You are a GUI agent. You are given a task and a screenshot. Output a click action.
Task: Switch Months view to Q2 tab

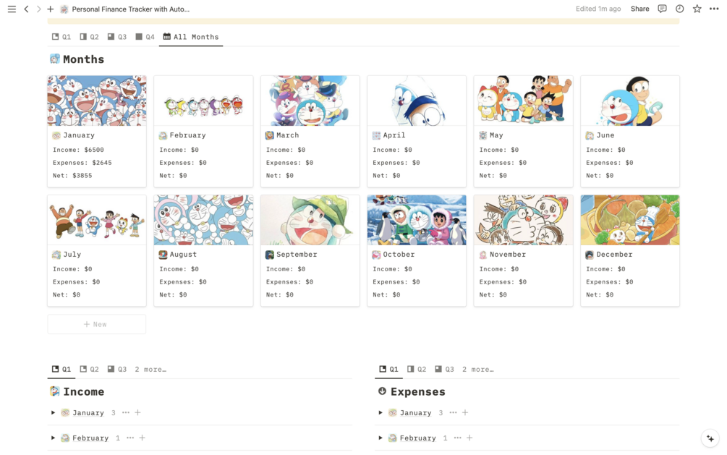click(89, 37)
